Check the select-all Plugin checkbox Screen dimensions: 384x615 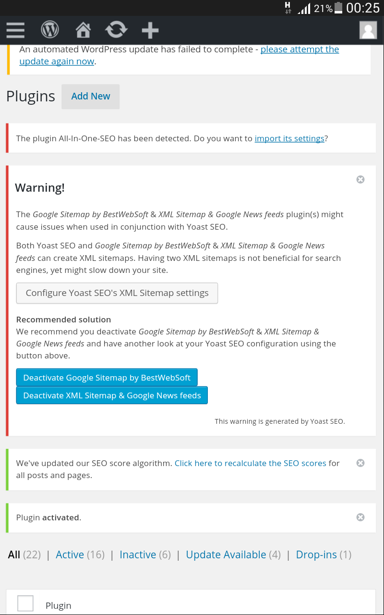[25, 603]
